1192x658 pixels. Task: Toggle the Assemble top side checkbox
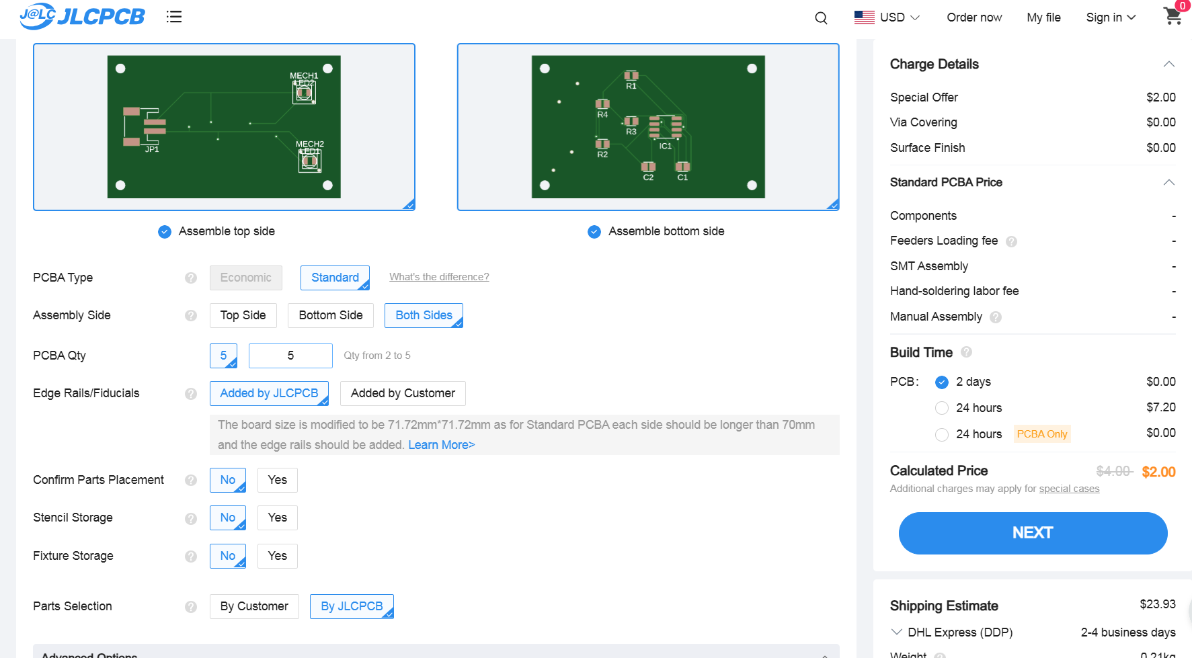[165, 232]
